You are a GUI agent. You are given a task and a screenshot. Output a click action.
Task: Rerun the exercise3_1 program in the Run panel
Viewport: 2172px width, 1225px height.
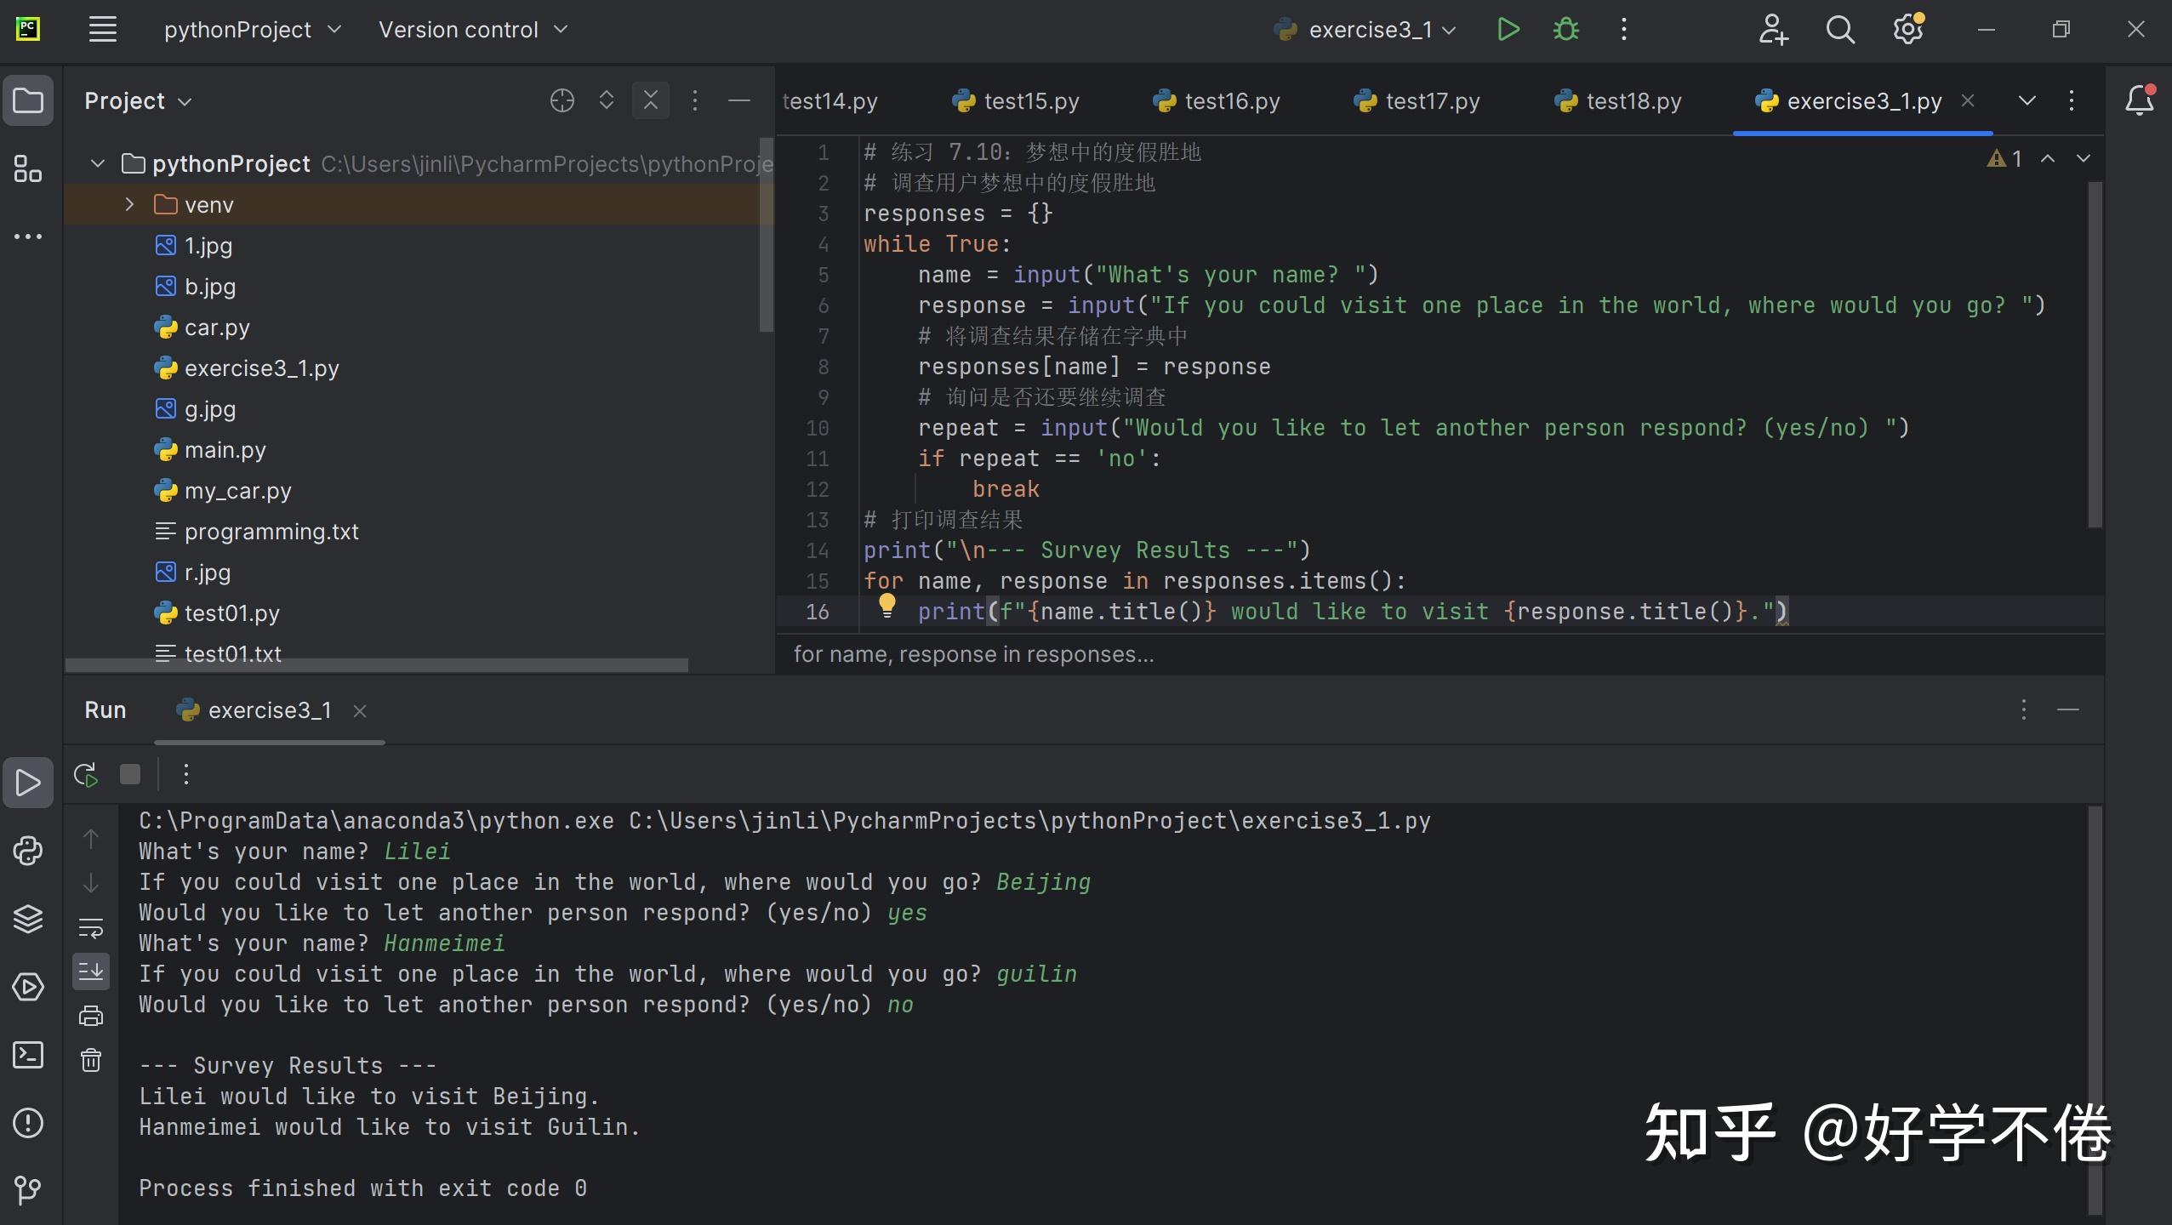[x=84, y=774]
